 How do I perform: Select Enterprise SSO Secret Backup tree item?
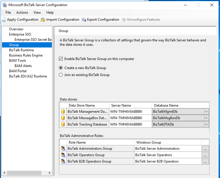click(x=33, y=40)
